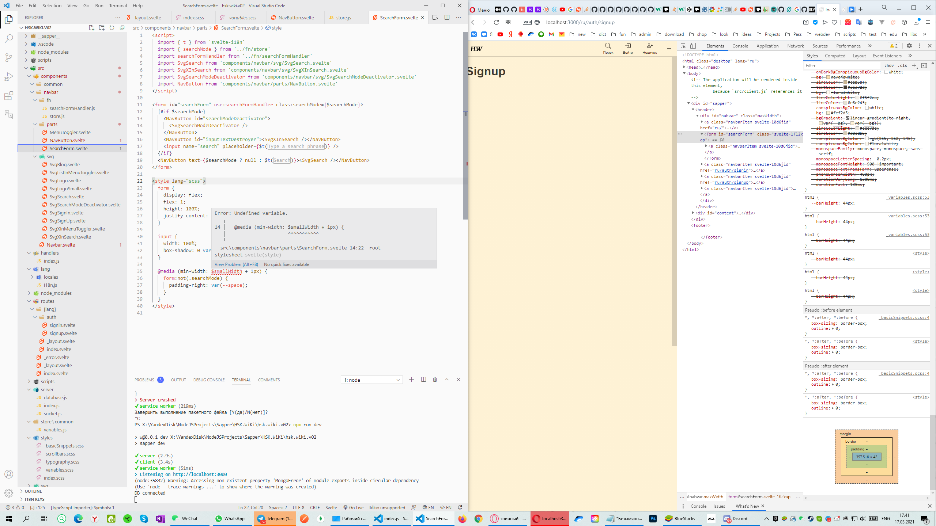Click H.W logo on the web page

pyautogui.click(x=476, y=49)
